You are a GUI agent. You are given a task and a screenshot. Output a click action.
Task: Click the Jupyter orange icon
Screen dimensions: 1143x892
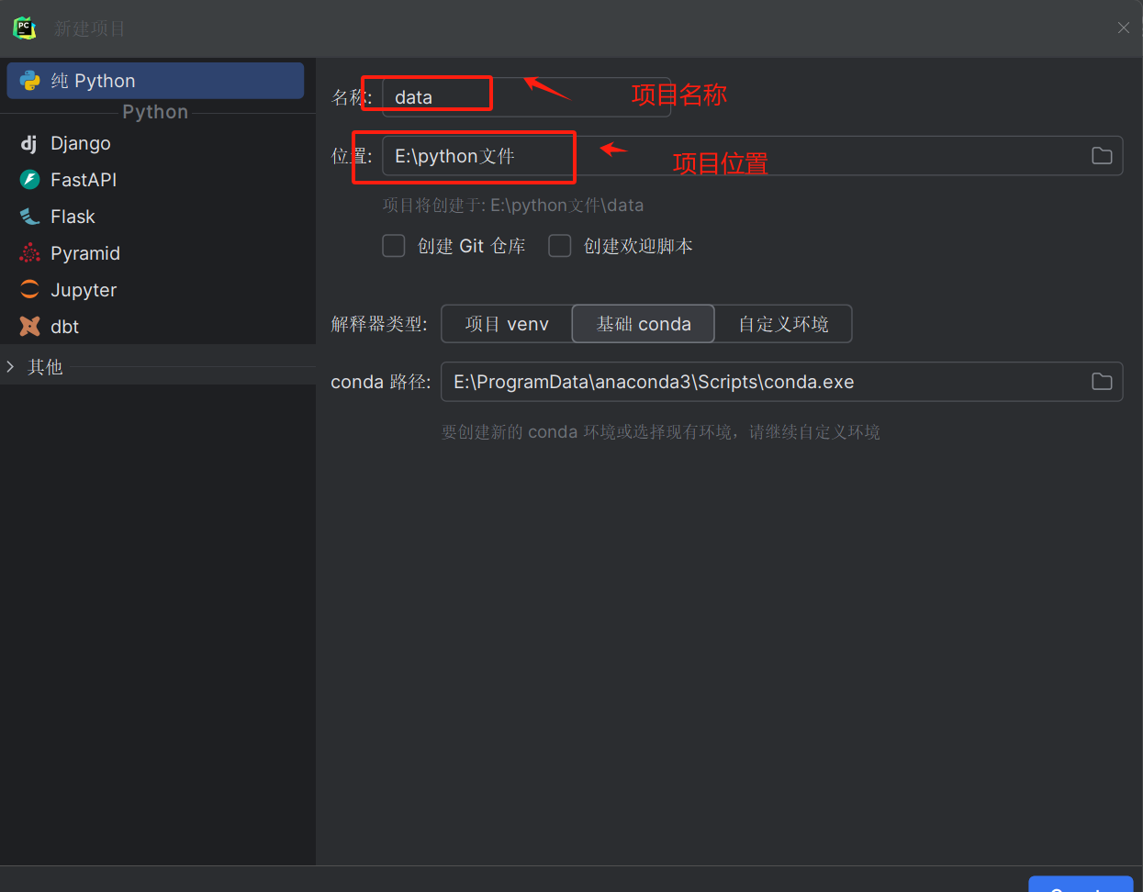click(29, 290)
